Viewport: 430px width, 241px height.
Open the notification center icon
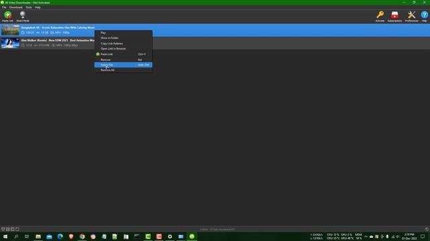click(423, 236)
